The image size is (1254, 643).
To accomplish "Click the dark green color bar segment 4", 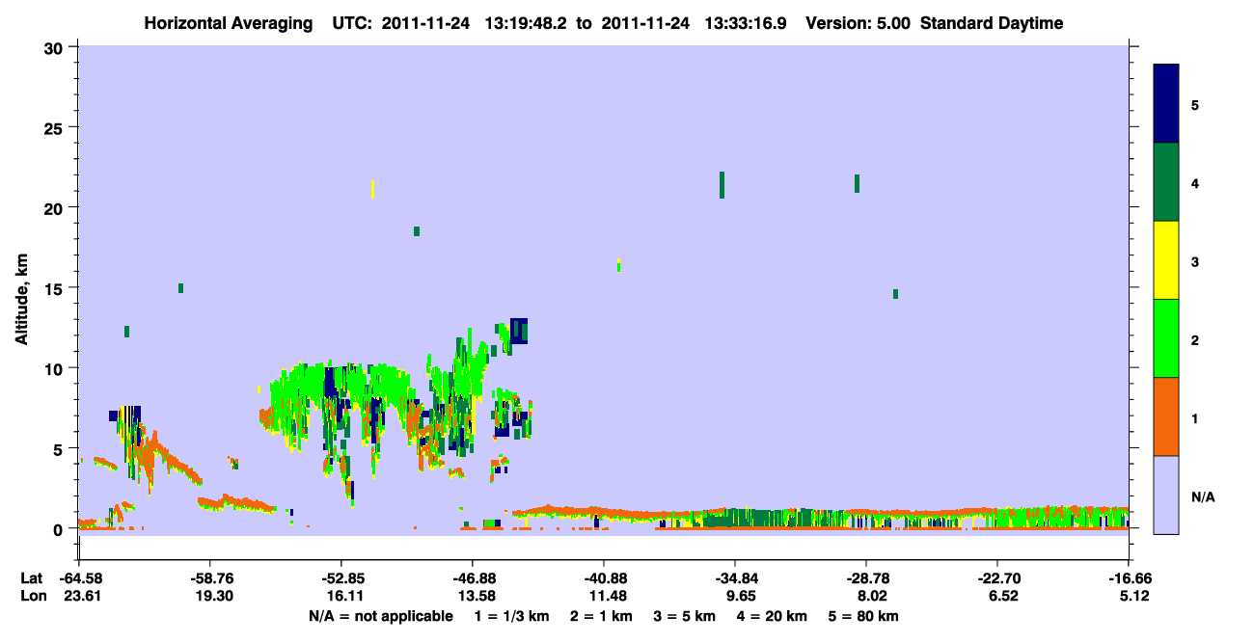I will click(x=1166, y=182).
